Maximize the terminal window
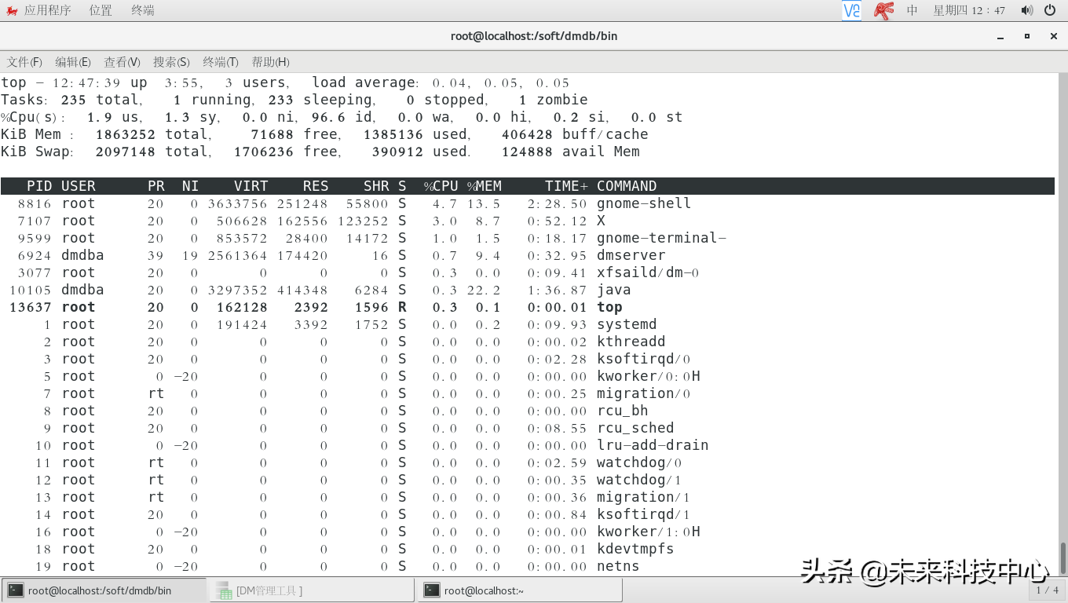Image resolution: width=1068 pixels, height=603 pixels. pos(1026,36)
